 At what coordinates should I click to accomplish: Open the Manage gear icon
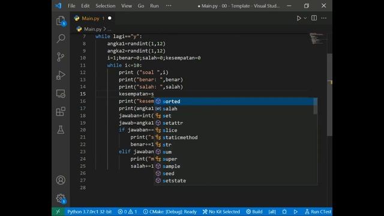(x=61, y=199)
